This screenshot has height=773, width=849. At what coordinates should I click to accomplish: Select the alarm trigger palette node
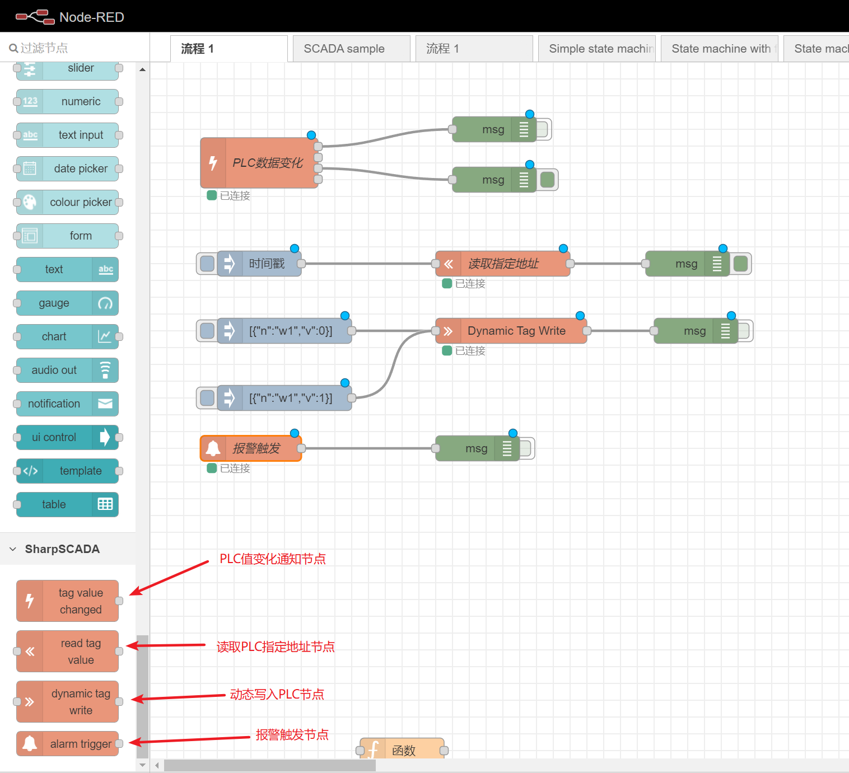click(67, 743)
